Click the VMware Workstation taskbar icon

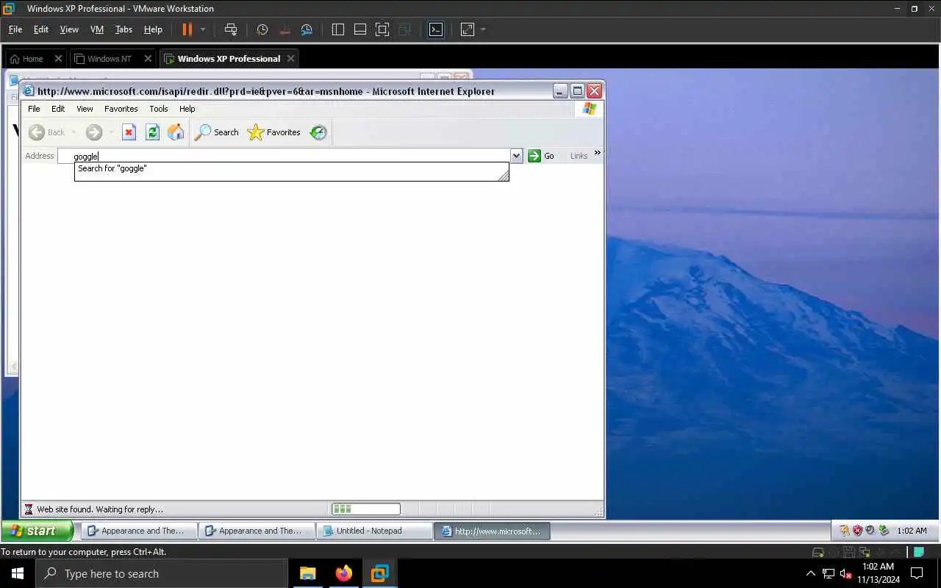[379, 573]
